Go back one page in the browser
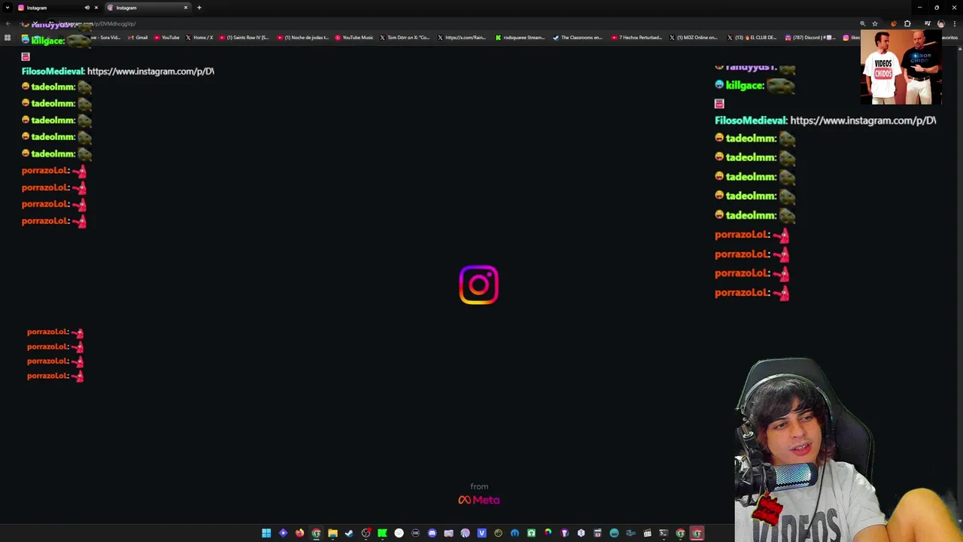 click(x=8, y=24)
